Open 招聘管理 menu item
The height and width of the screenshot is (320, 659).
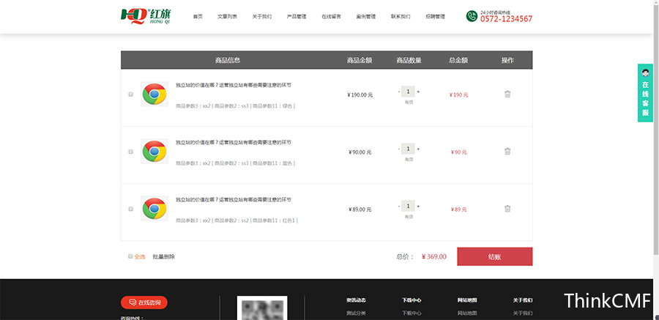tap(436, 16)
